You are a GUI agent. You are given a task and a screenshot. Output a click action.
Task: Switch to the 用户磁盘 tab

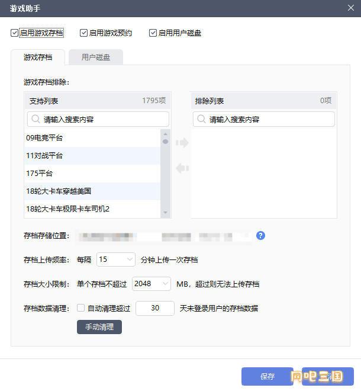coord(95,57)
